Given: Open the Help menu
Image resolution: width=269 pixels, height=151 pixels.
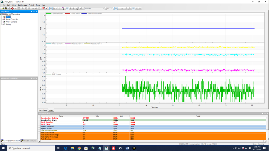Looking at the screenshot, I should [44, 5].
